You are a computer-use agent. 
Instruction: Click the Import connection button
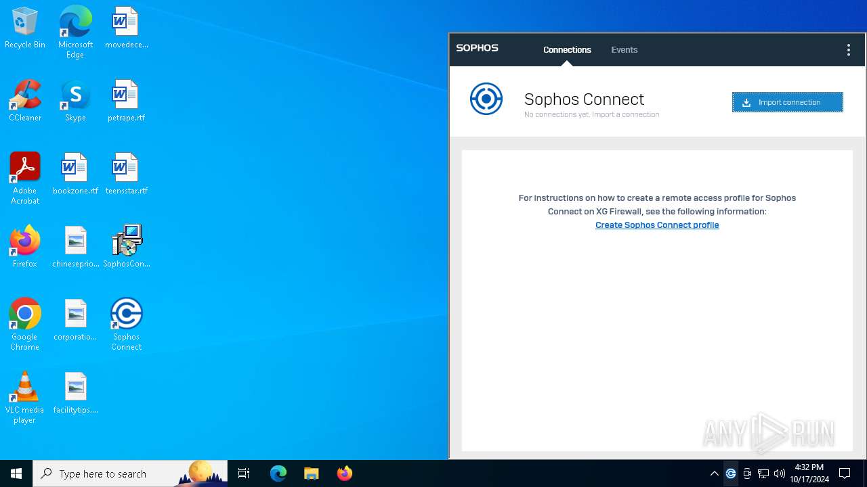click(x=787, y=102)
